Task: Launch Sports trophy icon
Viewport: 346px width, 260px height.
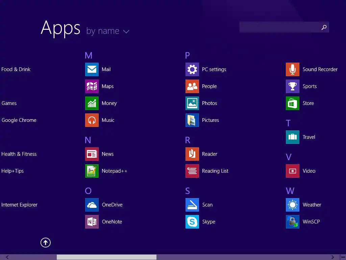Action: 293,86
